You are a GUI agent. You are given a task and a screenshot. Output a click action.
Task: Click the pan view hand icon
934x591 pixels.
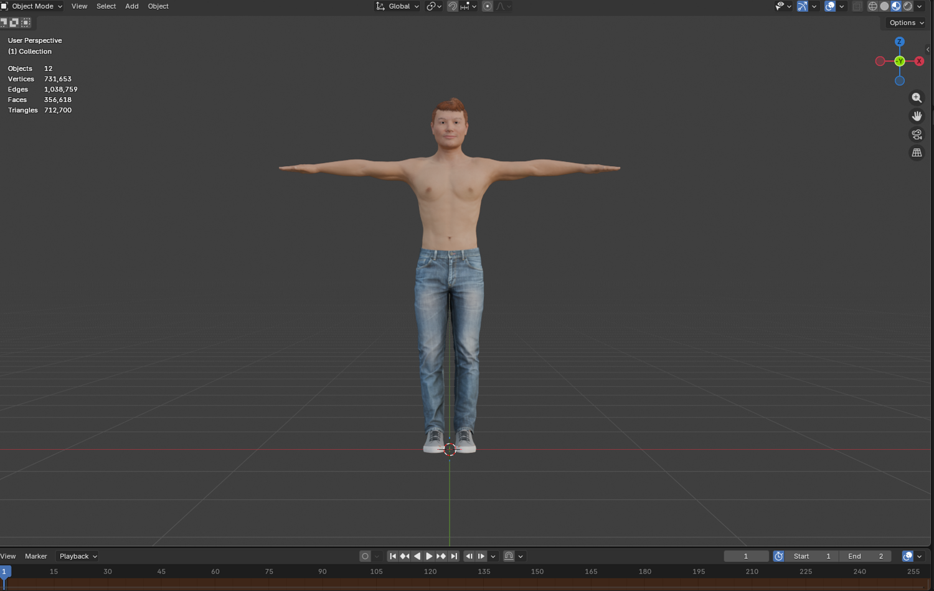(917, 116)
